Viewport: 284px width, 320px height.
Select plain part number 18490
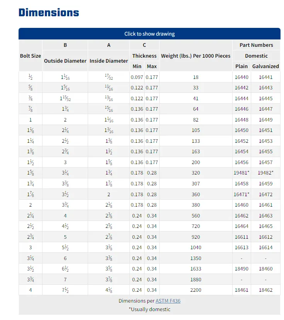tap(241, 269)
